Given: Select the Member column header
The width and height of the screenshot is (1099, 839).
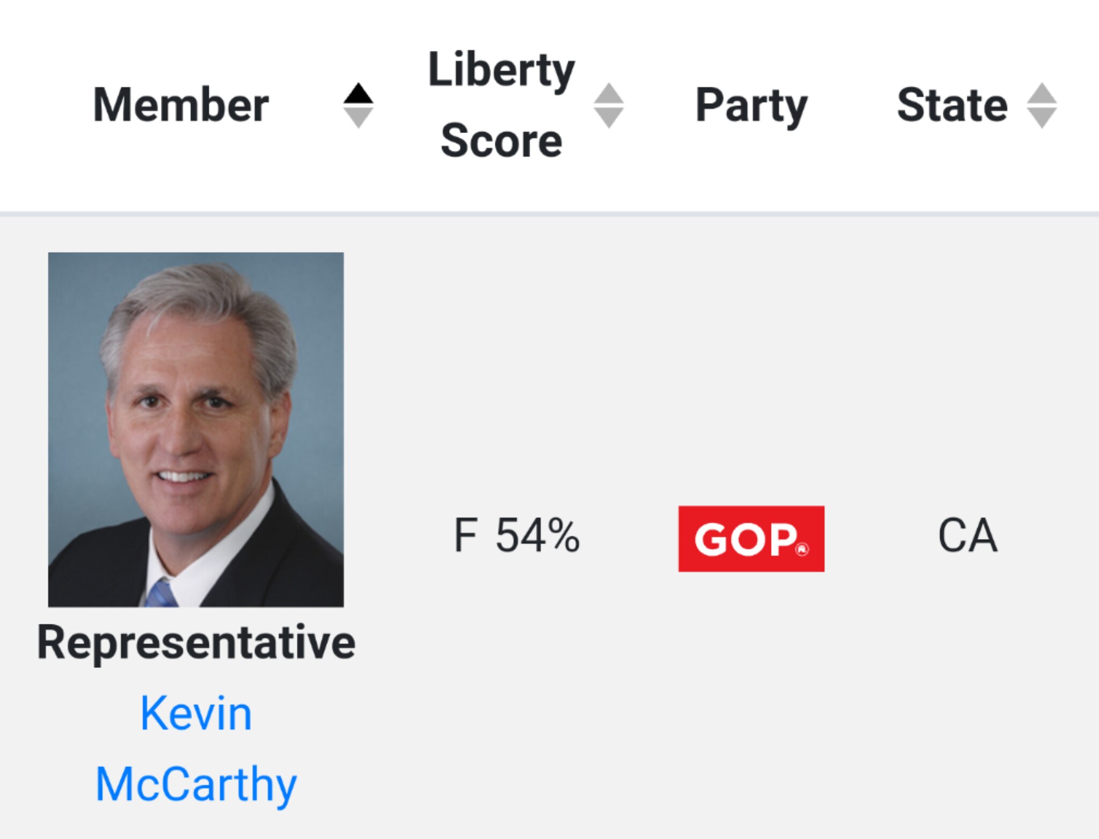Looking at the screenshot, I should (x=181, y=105).
